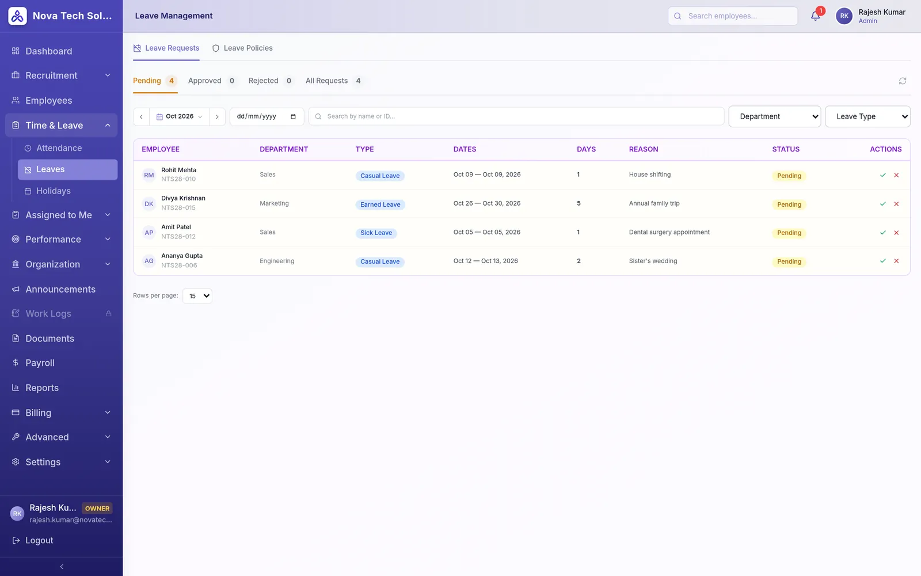Go to next month
This screenshot has width=921, height=576.
[217, 116]
